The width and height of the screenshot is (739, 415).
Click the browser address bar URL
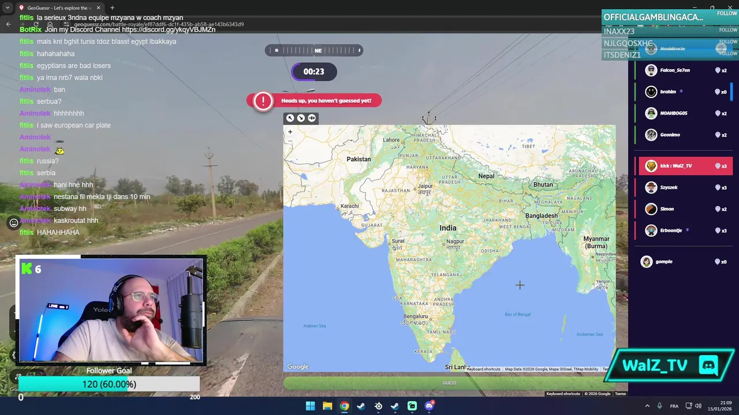pyautogui.click(x=159, y=24)
